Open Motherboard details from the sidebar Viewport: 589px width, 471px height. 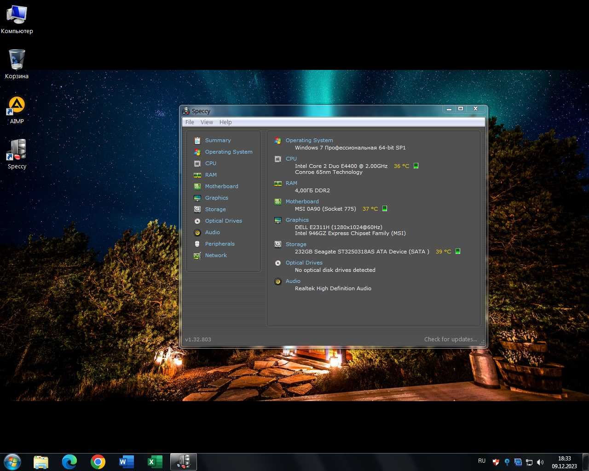click(221, 186)
